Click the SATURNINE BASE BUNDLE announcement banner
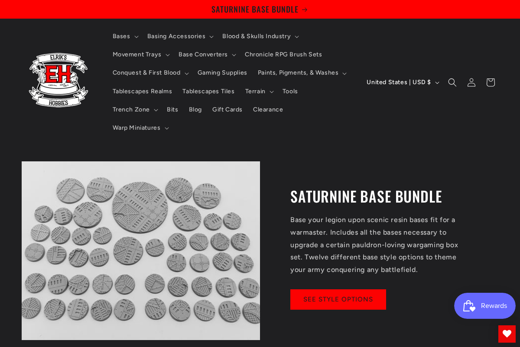Image resolution: width=520 pixels, height=347 pixels. coord(260,9)
